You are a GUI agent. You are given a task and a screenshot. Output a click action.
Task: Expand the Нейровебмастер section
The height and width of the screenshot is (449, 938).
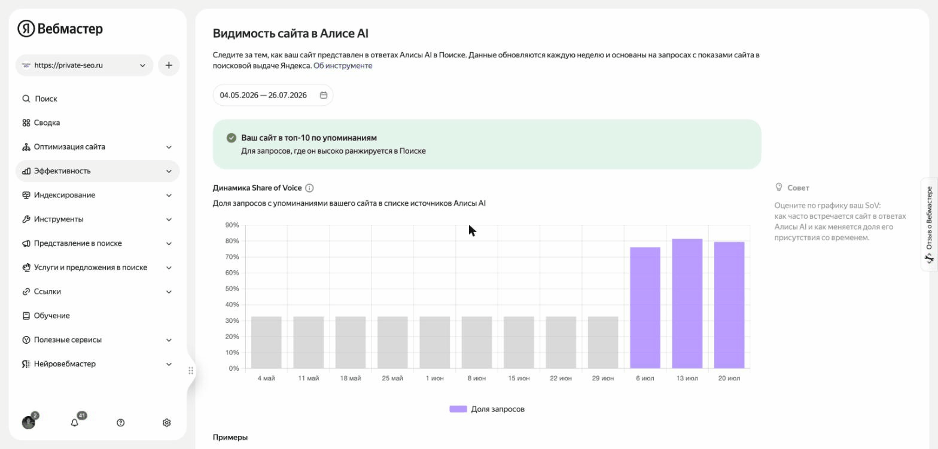tap(169, 364)
